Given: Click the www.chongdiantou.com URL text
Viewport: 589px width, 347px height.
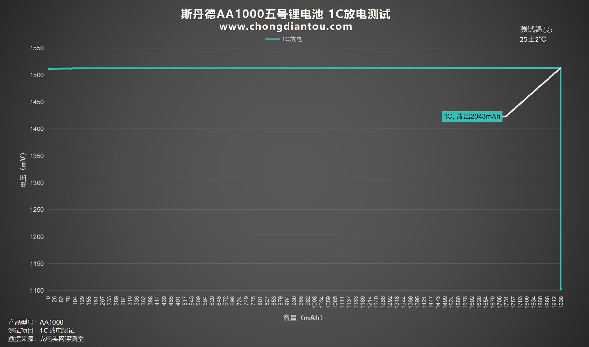Looking at the screenshot, I should coord(286,27).
